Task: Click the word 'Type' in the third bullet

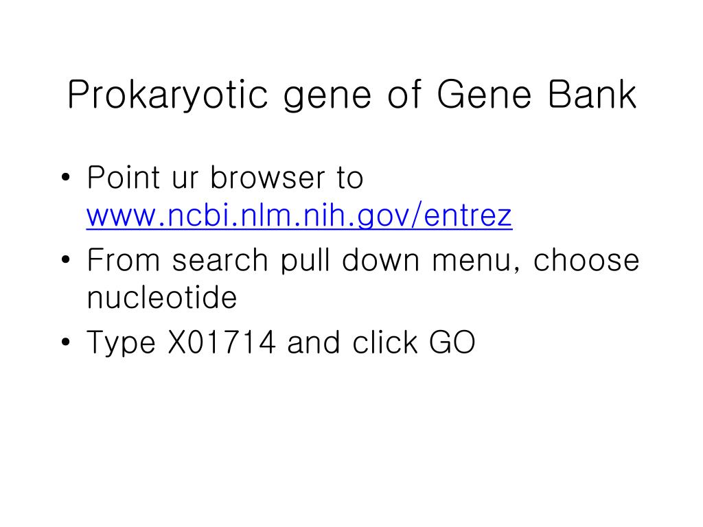Action: point(121,343)
